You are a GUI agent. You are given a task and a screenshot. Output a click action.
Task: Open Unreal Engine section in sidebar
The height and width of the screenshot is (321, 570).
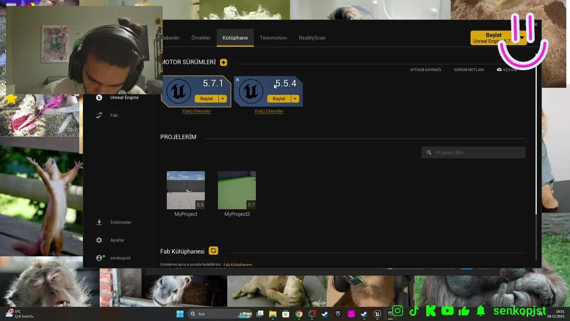(118, 97)
